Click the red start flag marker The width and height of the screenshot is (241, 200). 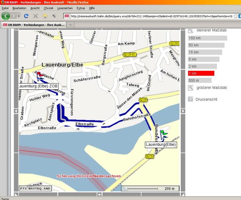(40, 76)
